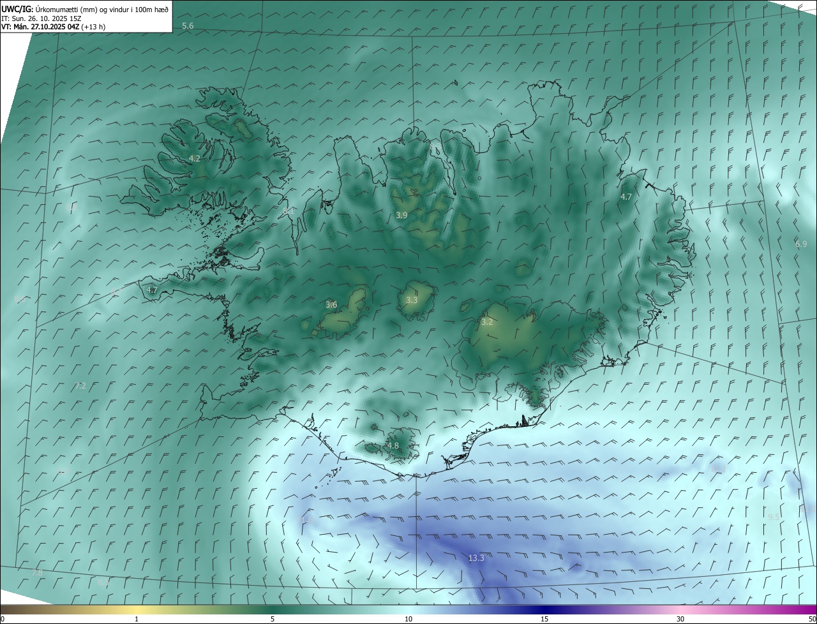Click the 9.5 value in the southeast sea

tap(774, 517)
